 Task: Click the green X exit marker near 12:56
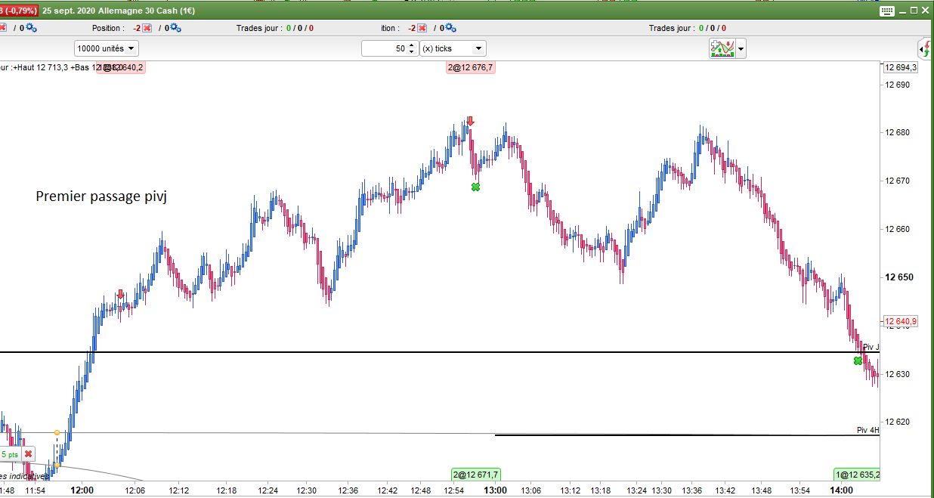(x=475, y=187)
